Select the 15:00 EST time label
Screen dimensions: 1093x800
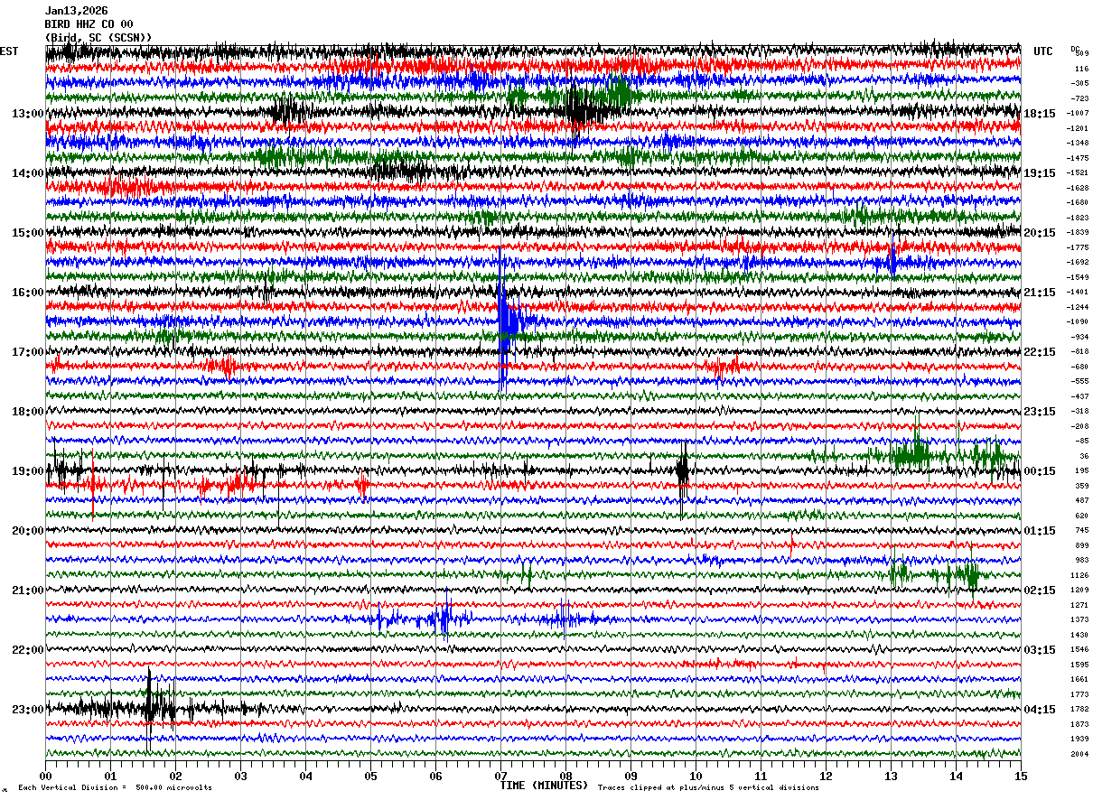click(27, 233)
